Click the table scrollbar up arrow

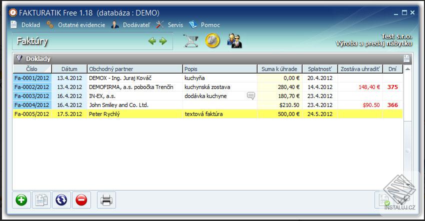click(x=407, y=69)
